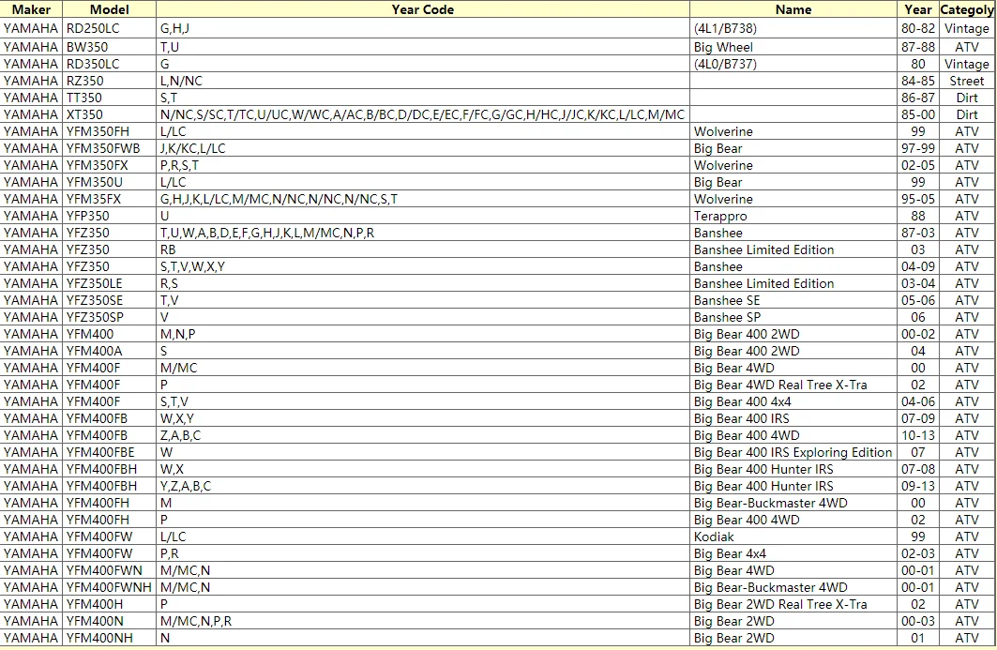Click the Y,Z,A,B,C year code cell

click(423, 486)
